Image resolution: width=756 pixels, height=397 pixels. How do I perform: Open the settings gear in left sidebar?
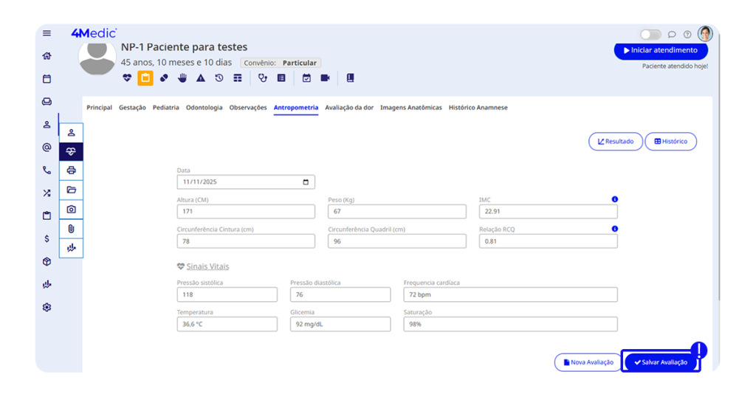tap(47, 307)
